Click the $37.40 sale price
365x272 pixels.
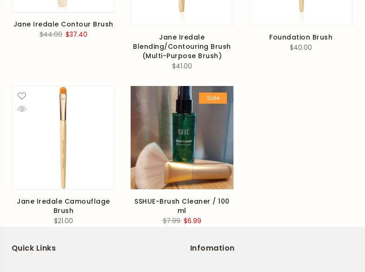click(76, 34)
